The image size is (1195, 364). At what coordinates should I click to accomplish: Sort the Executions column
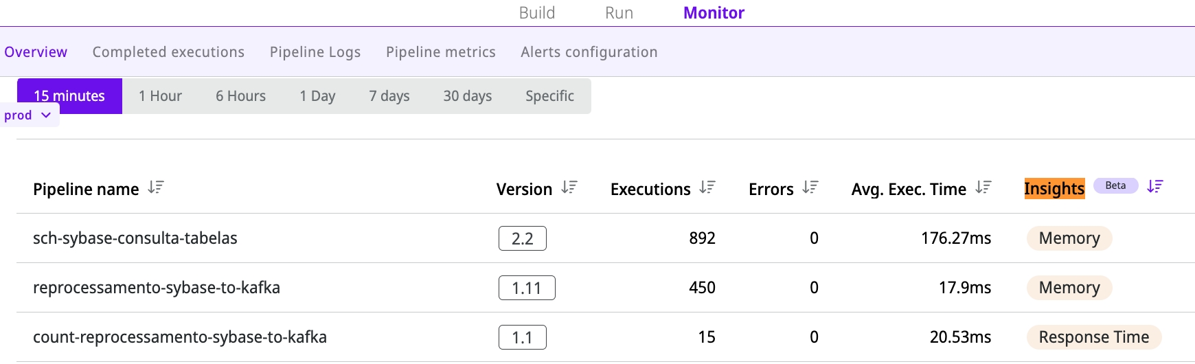click(x=707, y=187)
